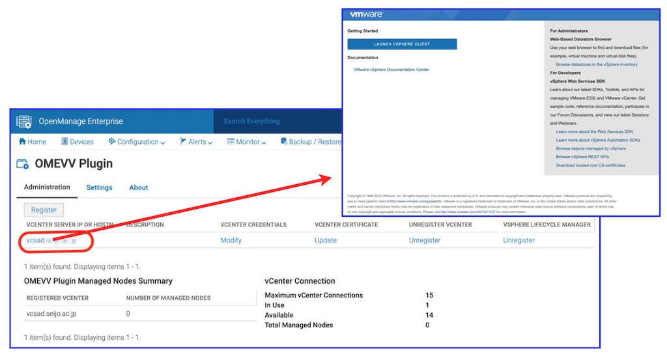667x356 pixels.
Task: Open Download trusted root CA certificates link
Action: [x=590, y=165]
